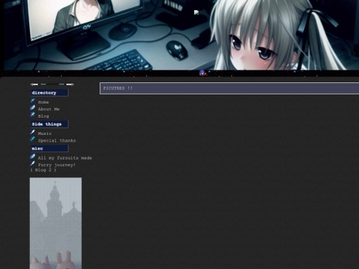Open the ( Blog 2 ) link
This screenshot has height=269, width=359.
point(43,170)
